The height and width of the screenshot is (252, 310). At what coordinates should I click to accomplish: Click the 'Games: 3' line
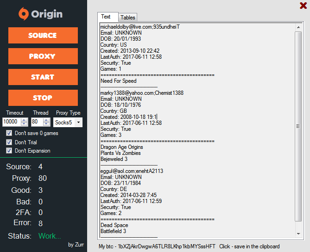click(111, 135)
